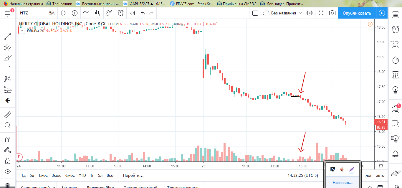Viewport: 402px width, 188px height.
Task: Set chart range to Все
Action: tap(110, 175)
